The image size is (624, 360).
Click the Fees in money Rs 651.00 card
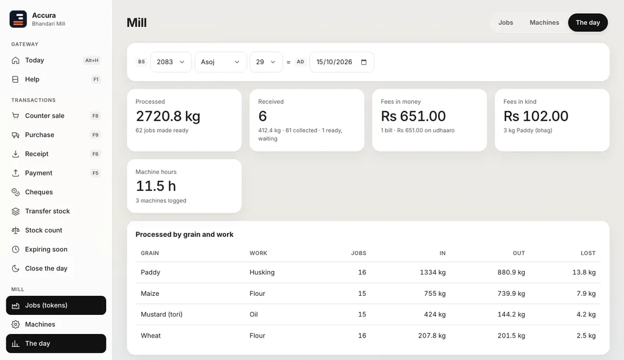429,120
